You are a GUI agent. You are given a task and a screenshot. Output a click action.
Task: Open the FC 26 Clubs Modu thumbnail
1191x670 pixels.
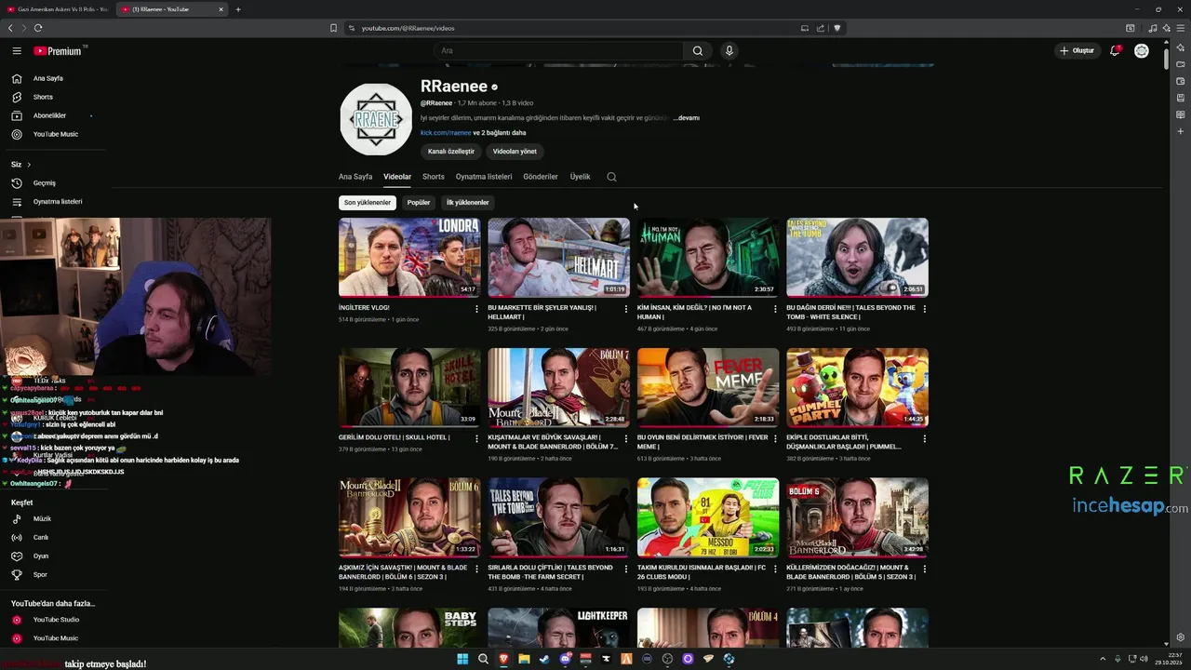[708, 517]
